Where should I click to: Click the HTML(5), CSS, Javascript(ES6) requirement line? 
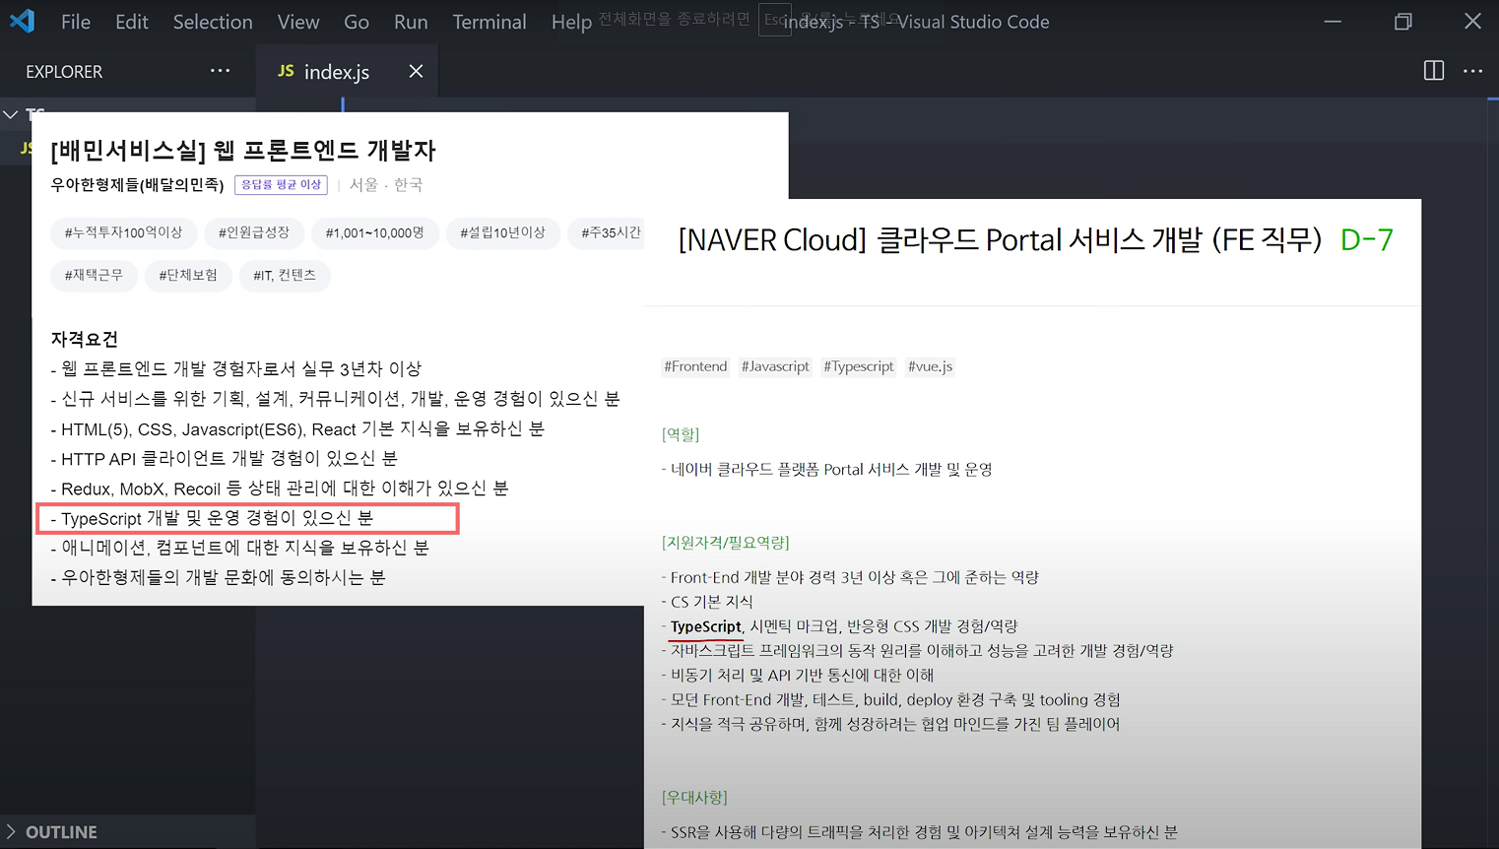(x=297, y=429)
